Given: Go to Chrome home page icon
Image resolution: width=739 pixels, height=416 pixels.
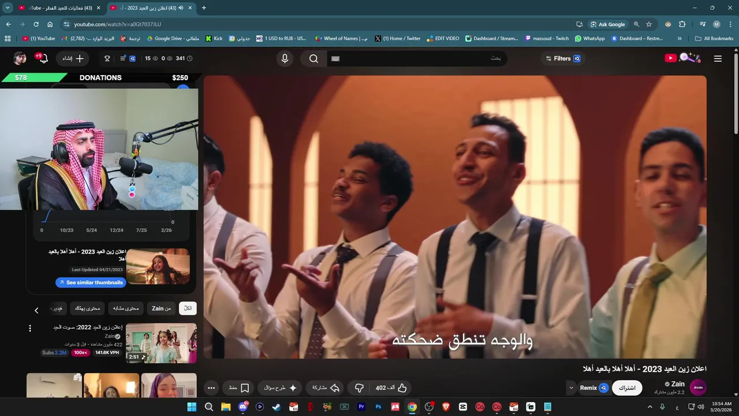Looking at the screenshot, I should 50,24.
